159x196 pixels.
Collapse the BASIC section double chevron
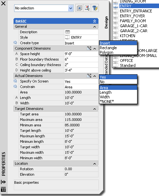coord(95,21)
